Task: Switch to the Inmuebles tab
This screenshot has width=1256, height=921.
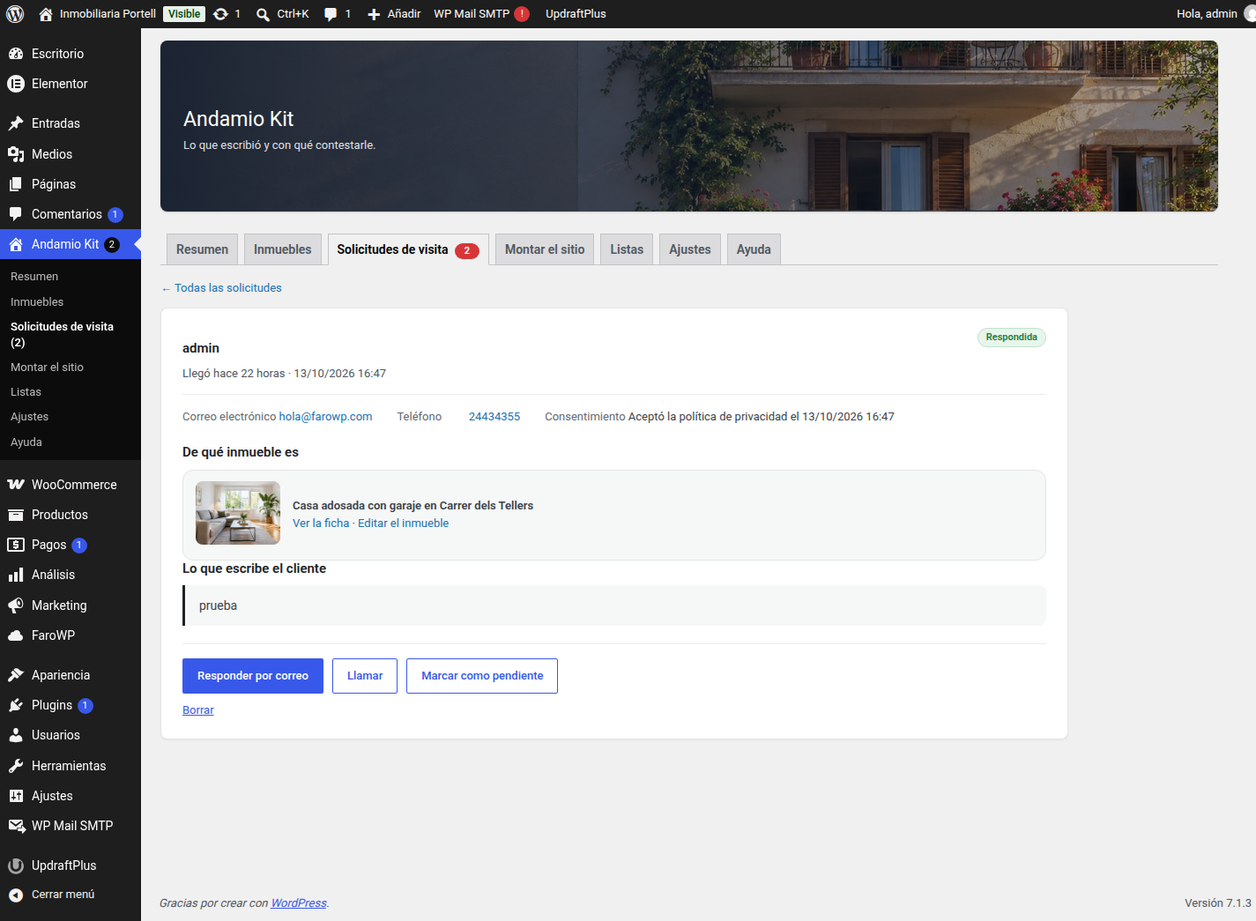Action: (x=282, y=249)
